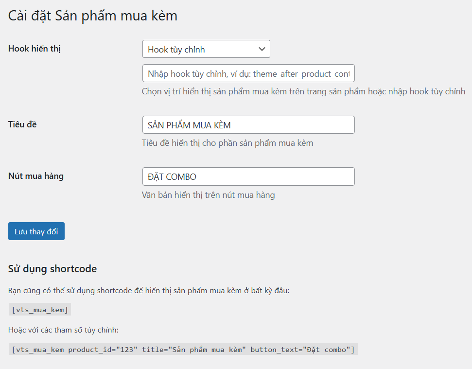Select the [vts_mua_kem] shortcode snippet
Screen dimensions: 472x369
(40, 309)
